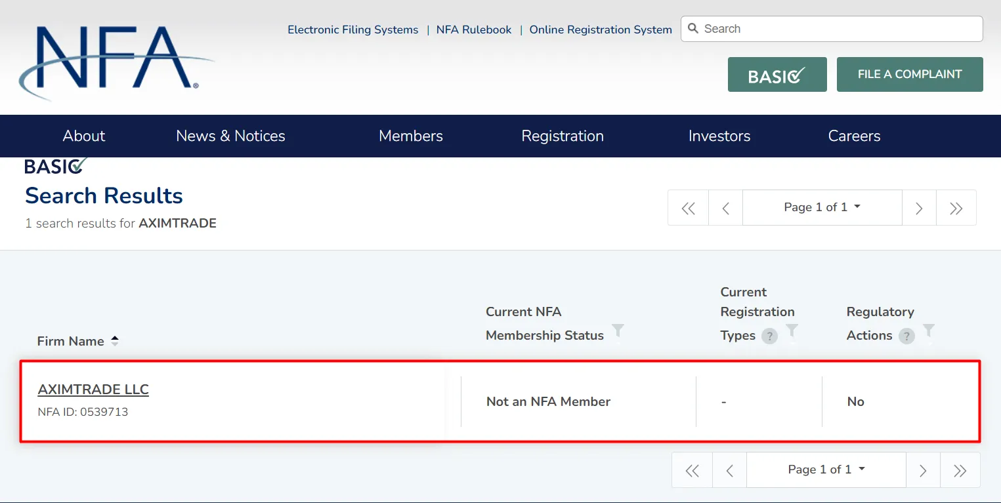The height and width of the screenshot is (503, 1001).
Task: Open the NFA Rulebook link
Action: (x=474, y=30)
